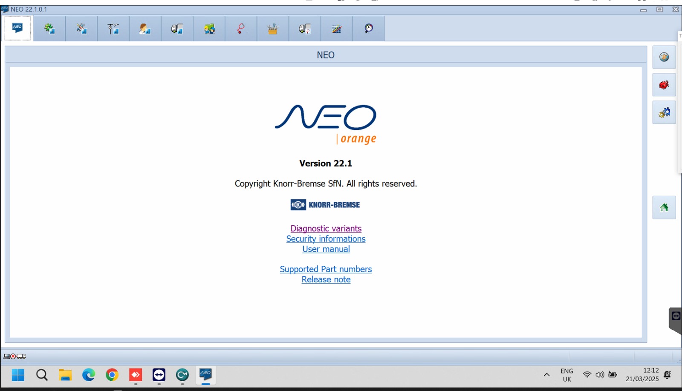Expand the system tray hidden icons chevron
Viewport: 682px width, 391px height.
pos(546,375)
